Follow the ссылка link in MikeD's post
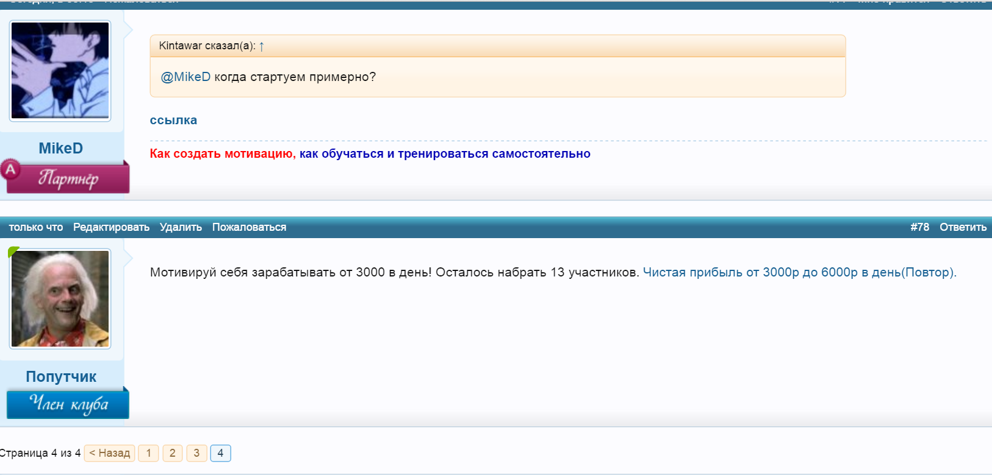The height and width of the screenshot is (475, 992). tap(173, 121)
